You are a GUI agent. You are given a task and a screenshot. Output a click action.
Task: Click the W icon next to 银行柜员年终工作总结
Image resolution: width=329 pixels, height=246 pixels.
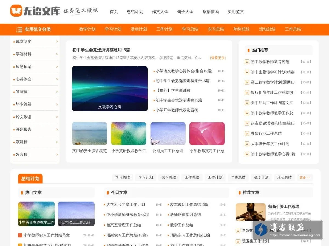[x=247, y=92]
